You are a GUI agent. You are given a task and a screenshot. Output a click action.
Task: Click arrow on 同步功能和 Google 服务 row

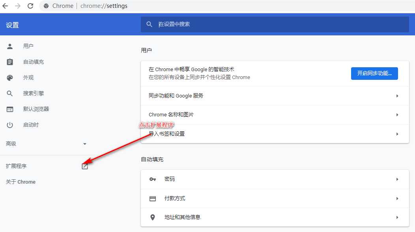(397, 96)
